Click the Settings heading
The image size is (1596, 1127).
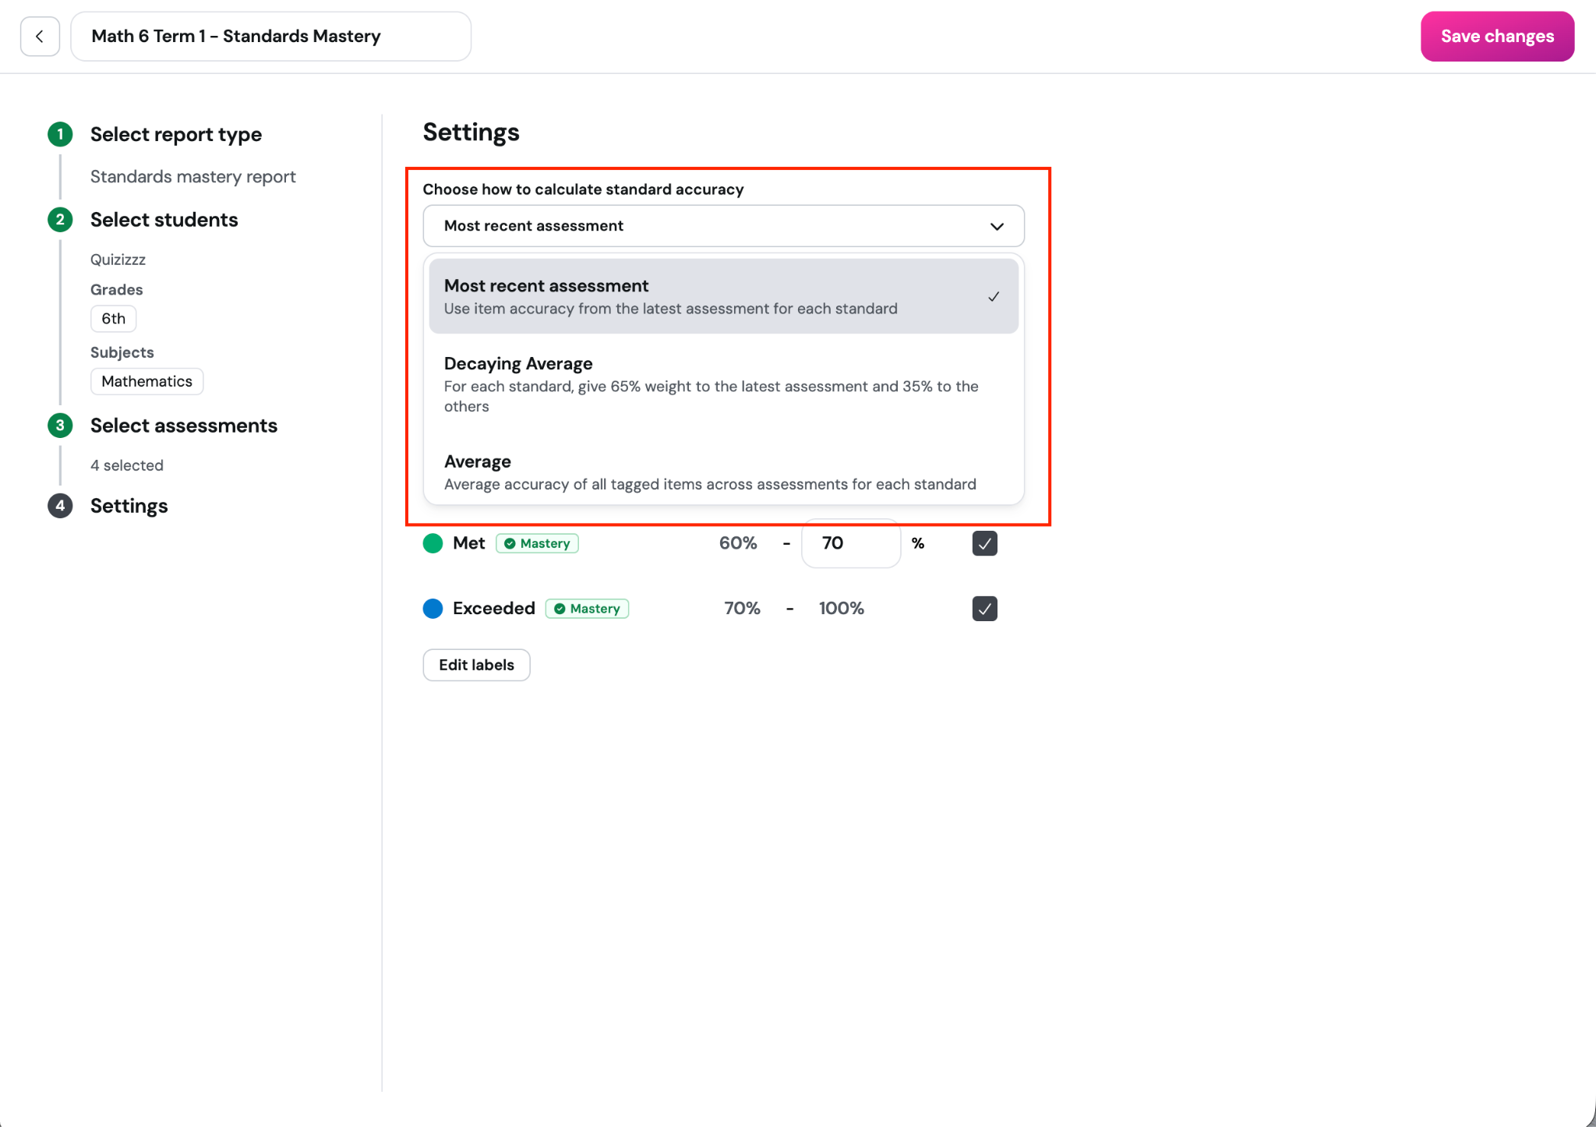pyautogui.click(x=471, y=132)
